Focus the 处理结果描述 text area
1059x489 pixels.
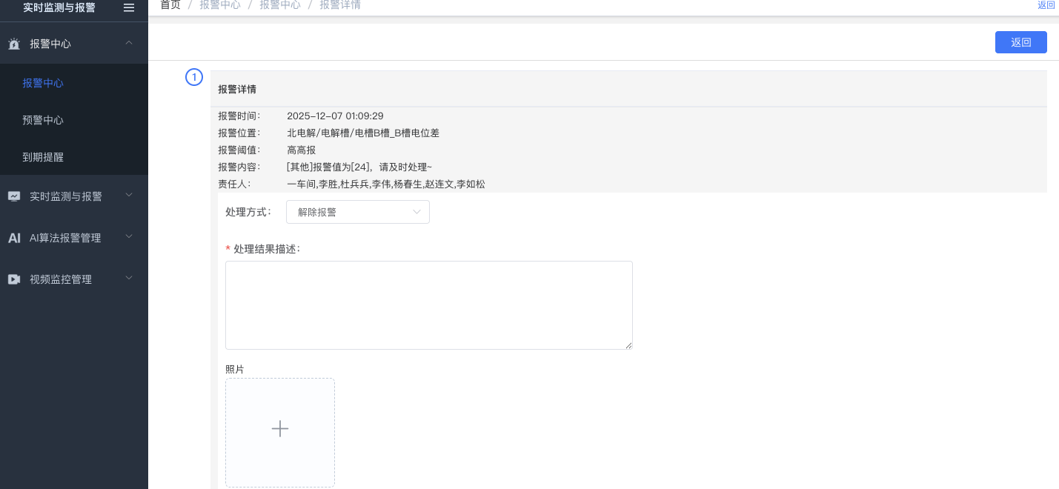pyautogui.click(x=428, y=305)
